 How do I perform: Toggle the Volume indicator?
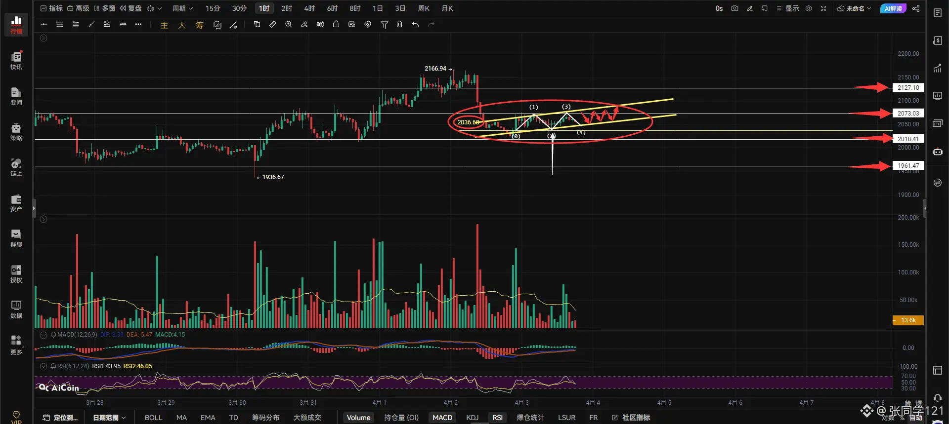(x=358, y=418)
